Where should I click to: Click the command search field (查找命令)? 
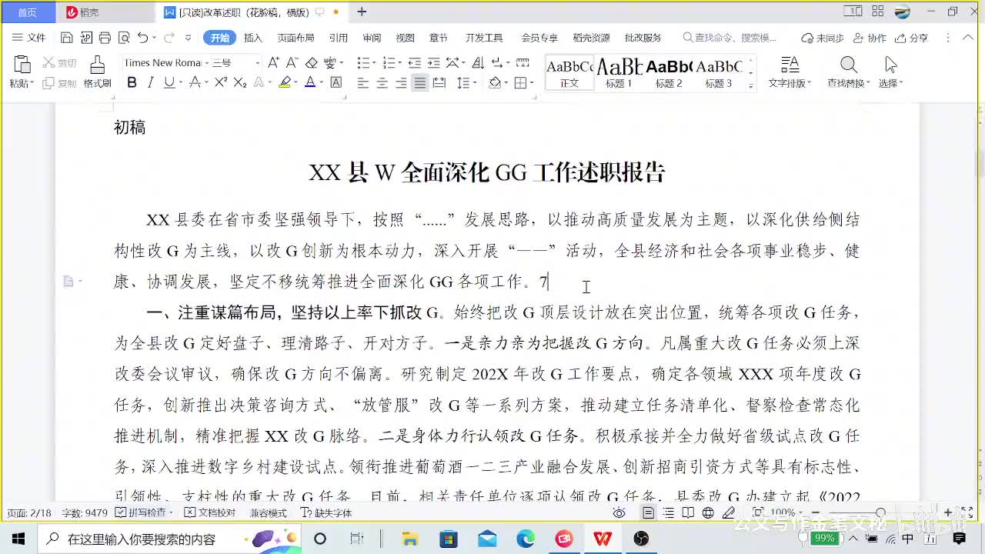[730, 38]
